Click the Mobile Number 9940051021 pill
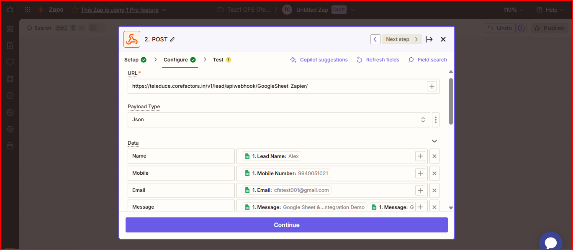 (x=286, y=173)
